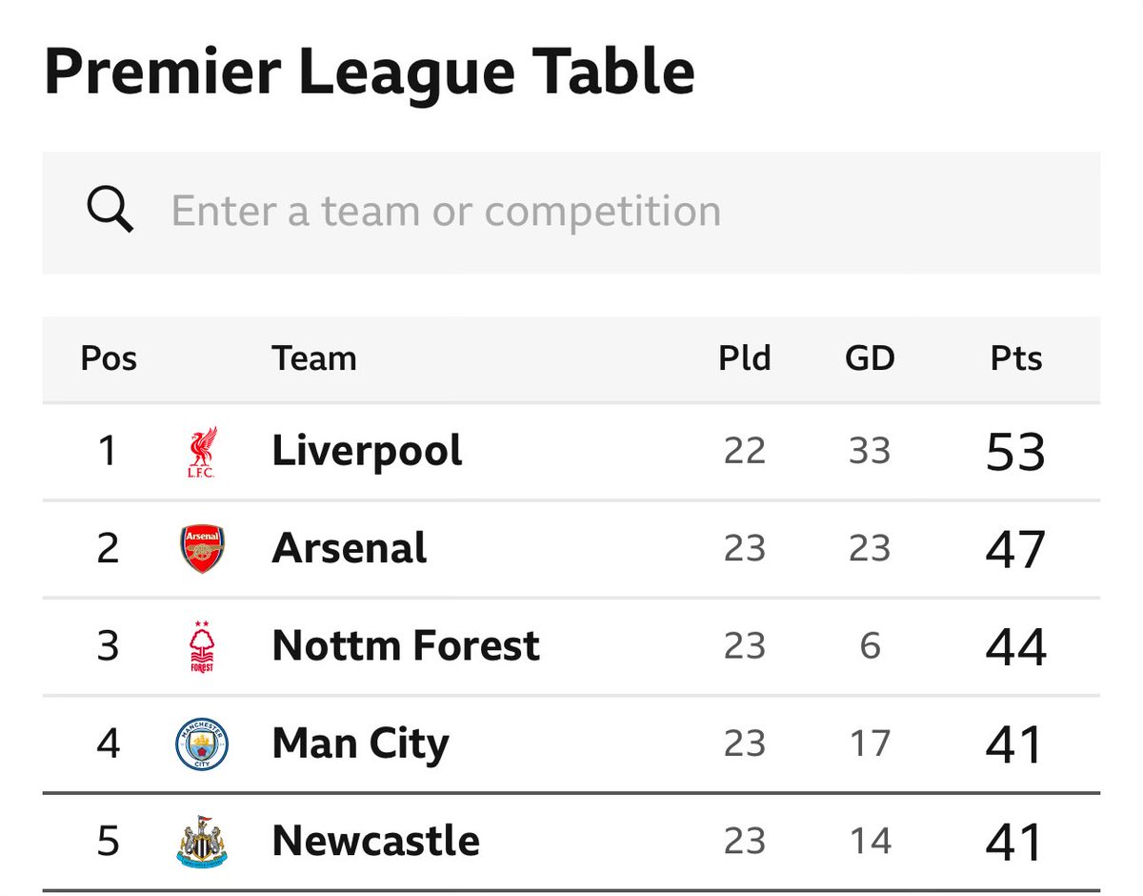Click the Pos column header
1143x896 pixels.
click(x=109, y=358)
